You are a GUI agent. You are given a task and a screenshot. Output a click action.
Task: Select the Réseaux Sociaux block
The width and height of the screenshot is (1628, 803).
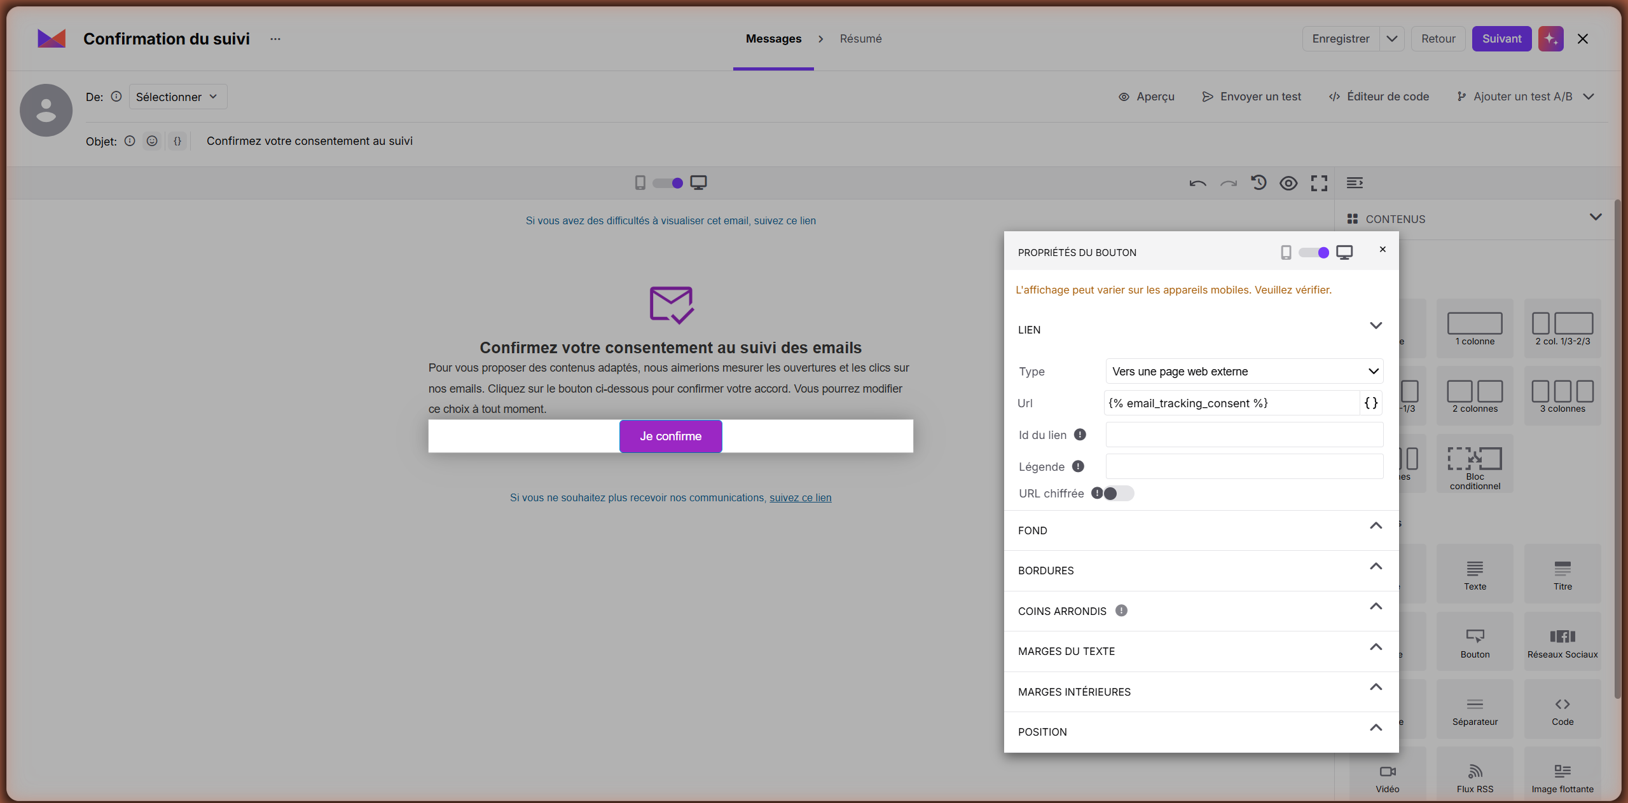[1562, 642]
